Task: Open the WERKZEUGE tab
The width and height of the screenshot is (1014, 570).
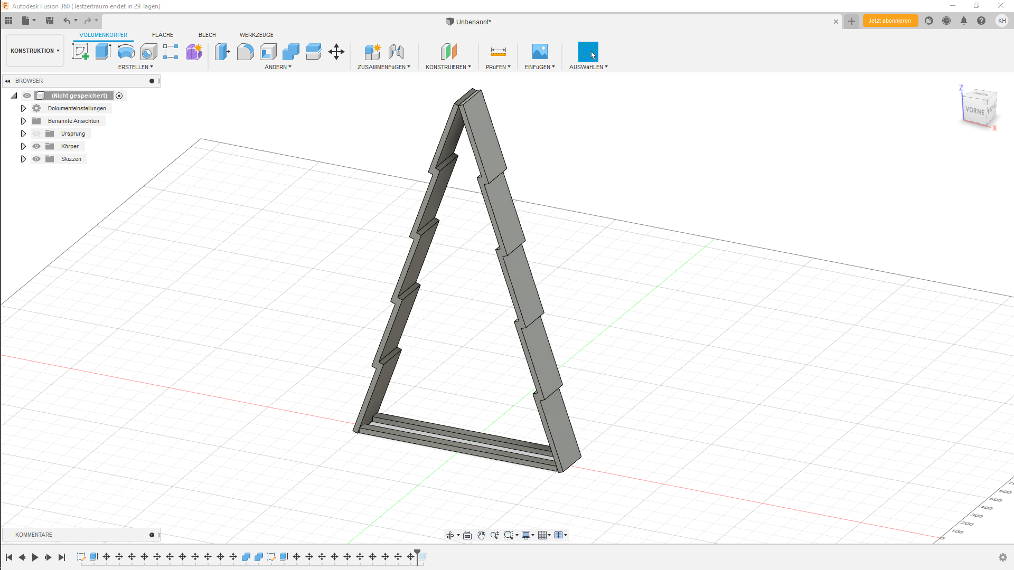Action: [256, 35]
